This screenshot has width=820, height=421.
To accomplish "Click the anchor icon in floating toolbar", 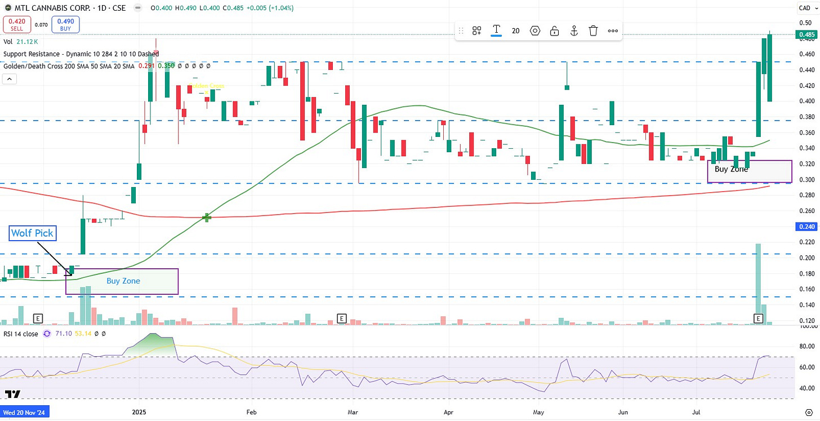I will tap(574, 31).
